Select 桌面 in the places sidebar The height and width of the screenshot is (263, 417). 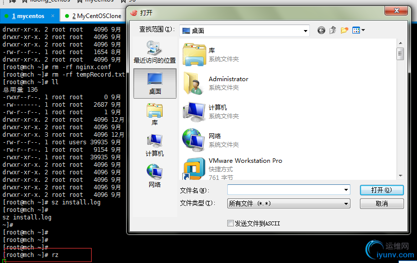(155, 84)
